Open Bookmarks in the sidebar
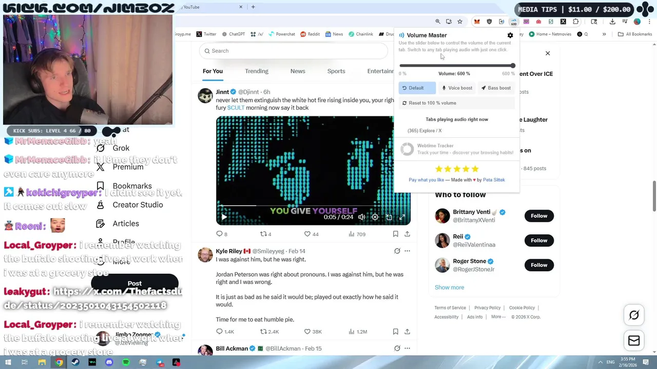The width and height of the screenshot is (657, 369). tap(124, 186)
